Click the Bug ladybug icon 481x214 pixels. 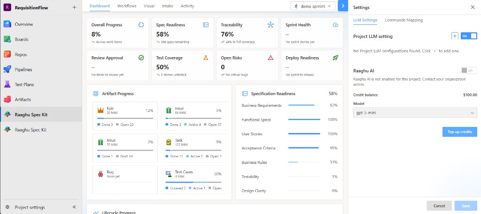coord(101,174)
